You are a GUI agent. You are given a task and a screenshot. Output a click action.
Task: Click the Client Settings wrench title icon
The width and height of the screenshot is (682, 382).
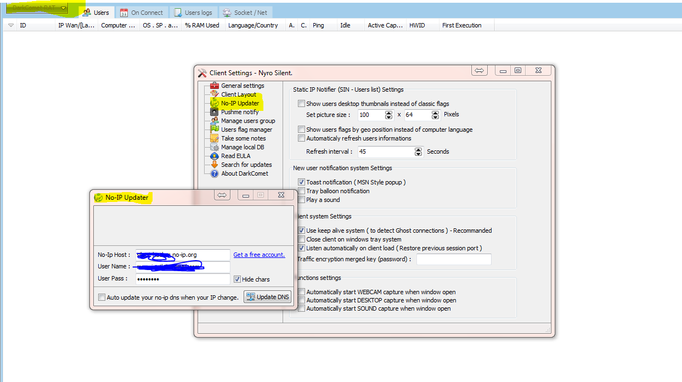(202, 72)
